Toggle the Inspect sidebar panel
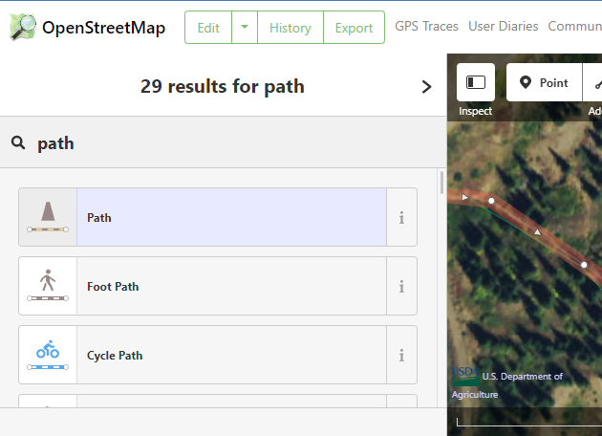The image size is (602, 436). click(x=475, y=82)
